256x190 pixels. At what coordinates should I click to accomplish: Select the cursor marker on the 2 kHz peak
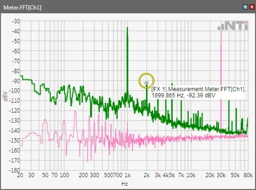[x=146, y=83]
